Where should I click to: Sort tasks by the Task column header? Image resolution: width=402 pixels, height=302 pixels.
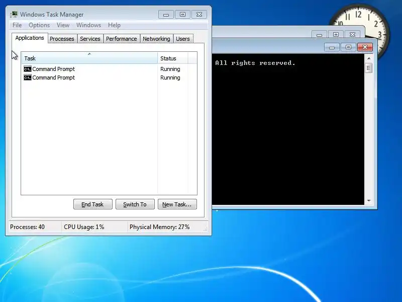pos(89,58)
